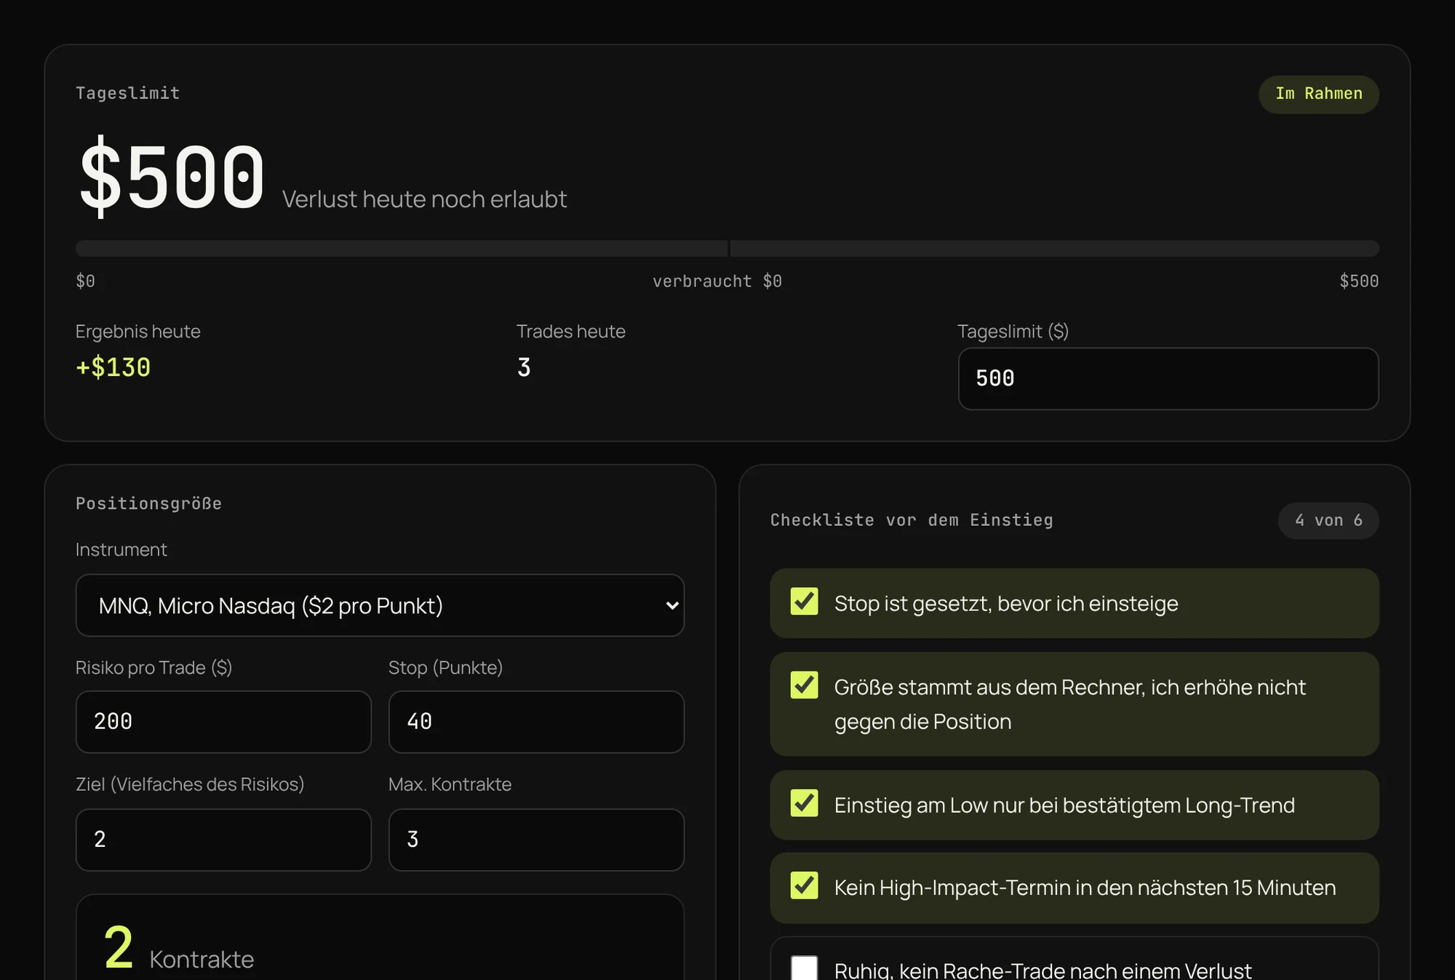Open the Instrument dropdown (MNQ, Micro Nasdaq)

click(x=380, y=605)
